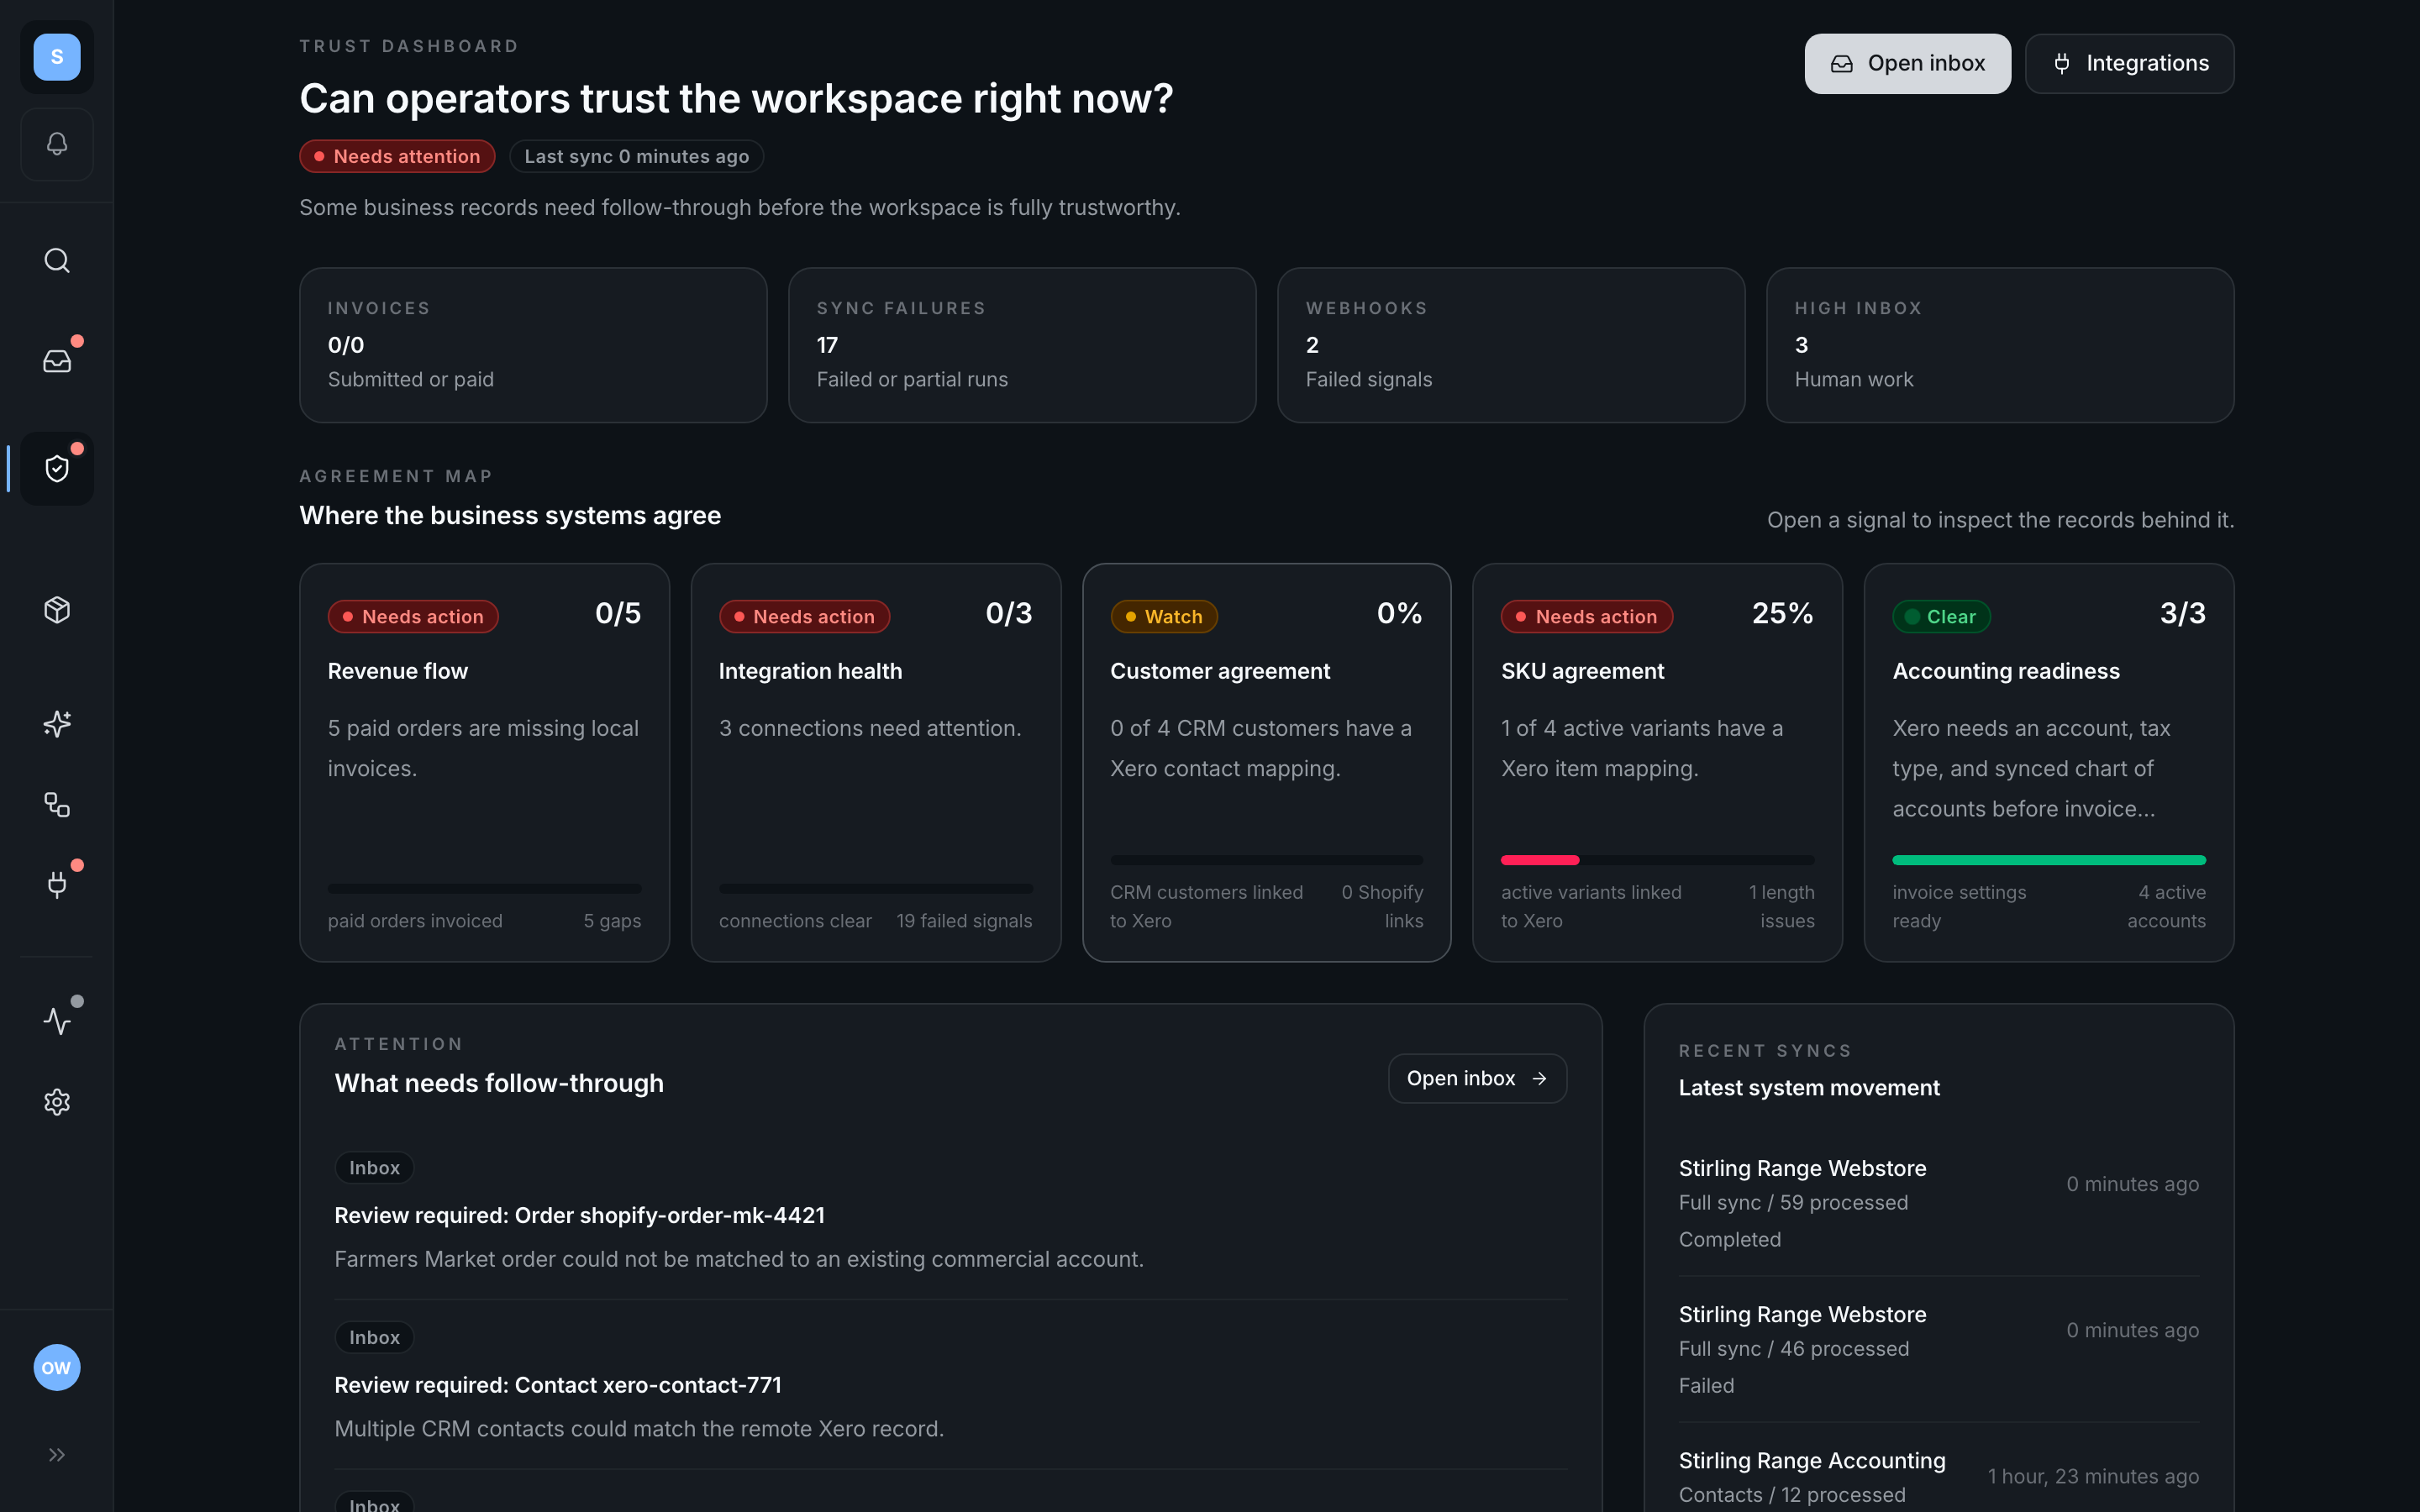Screen dimensions: 2420x1512
Task: Click the 25% value on SKU agreement
Action: pos(1782,613)
